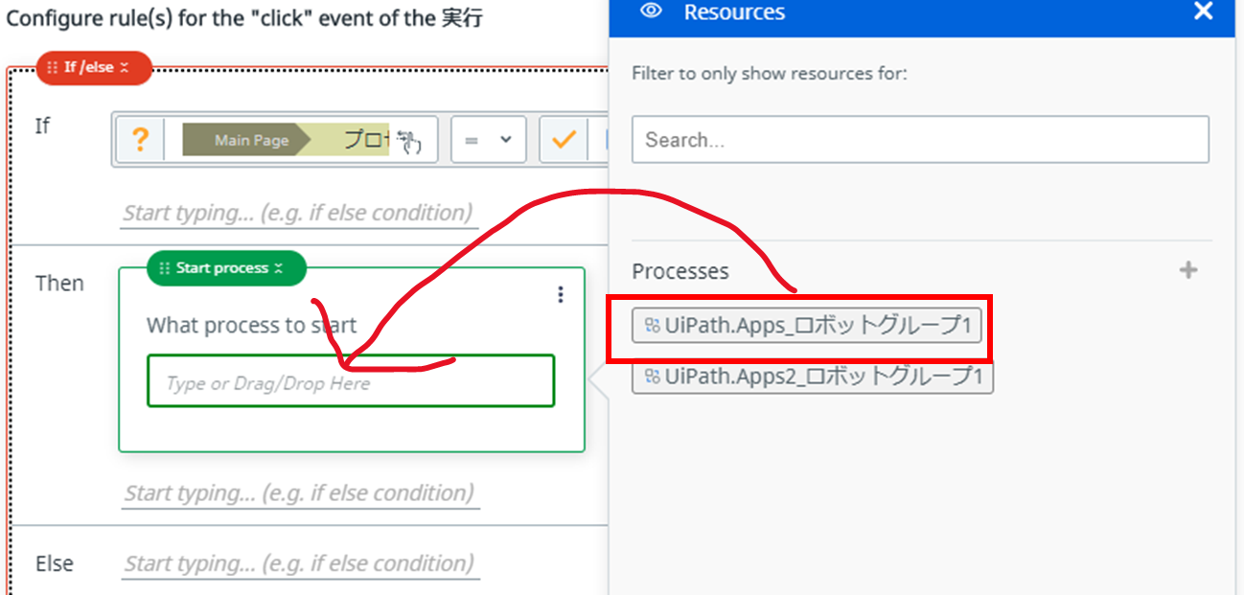Screen dimensions: 1244x595
Task: Click the Start process drag handle dots
Action: (165, 268)
